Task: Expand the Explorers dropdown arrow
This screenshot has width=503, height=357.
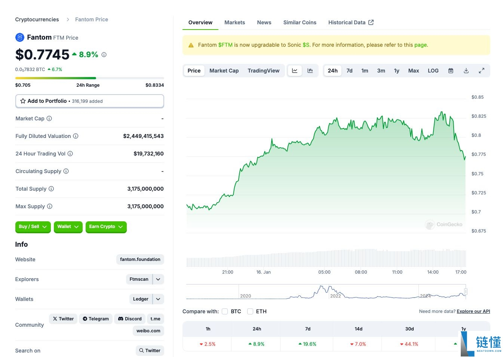Action: (158, 279)
